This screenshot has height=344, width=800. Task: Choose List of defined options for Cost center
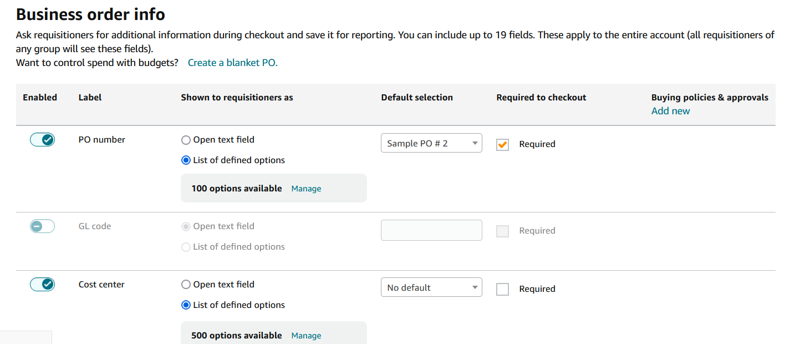pyautogui.click(x=186, y=305)
